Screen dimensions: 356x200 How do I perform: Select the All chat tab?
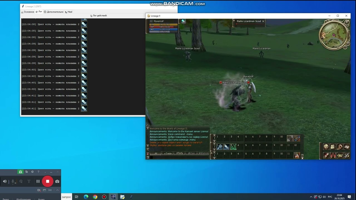click(x=156, y=153)
